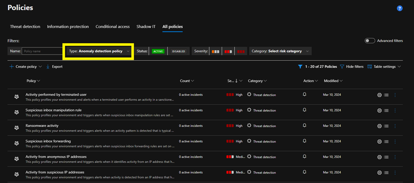
Task: View list icon for Activity from anonymous IP addresses
Action: [386, 157]
